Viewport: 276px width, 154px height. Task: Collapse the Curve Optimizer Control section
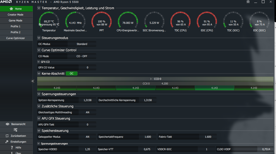pos(39,50)
